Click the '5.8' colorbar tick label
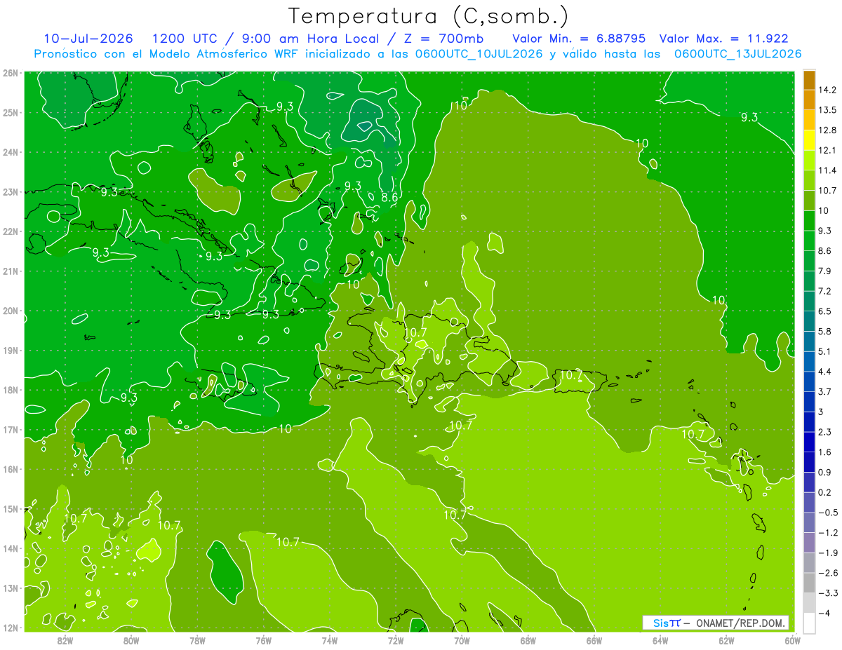 (824, 331)
